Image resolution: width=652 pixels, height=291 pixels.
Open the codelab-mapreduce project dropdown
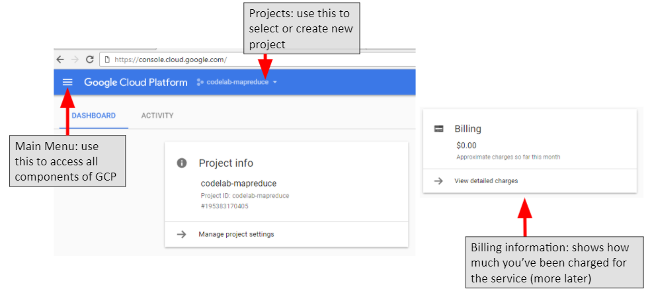[x=237, y=82]
